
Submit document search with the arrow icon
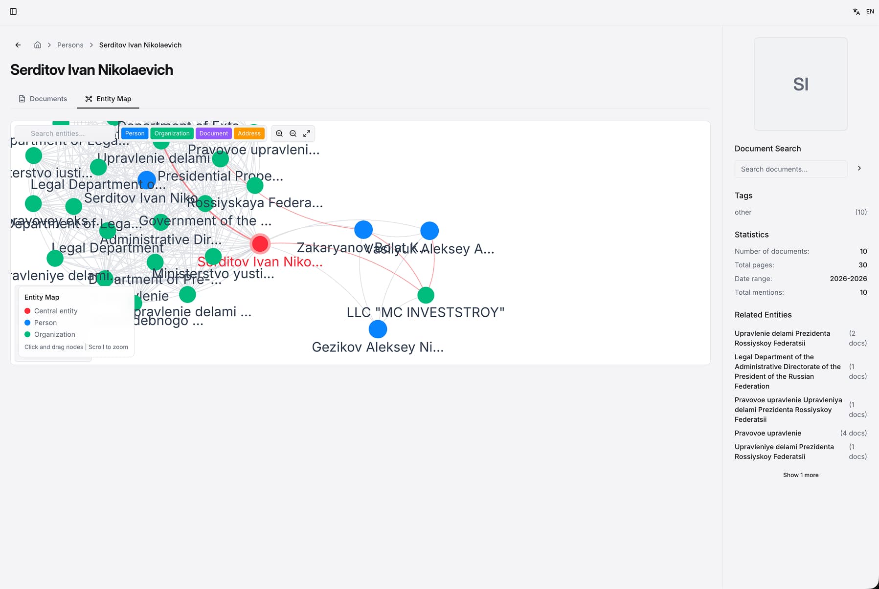tap(859, 168)
